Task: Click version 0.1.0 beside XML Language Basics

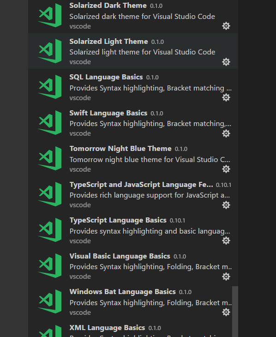Action: coord(155,328)
